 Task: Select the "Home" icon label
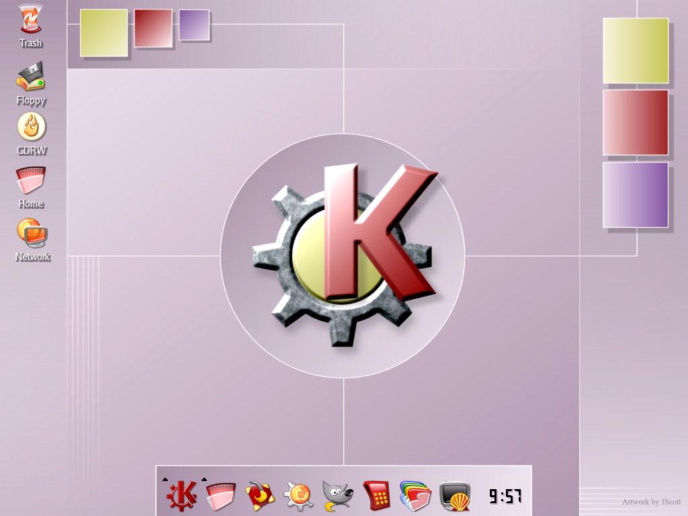[x=31, y=204]
